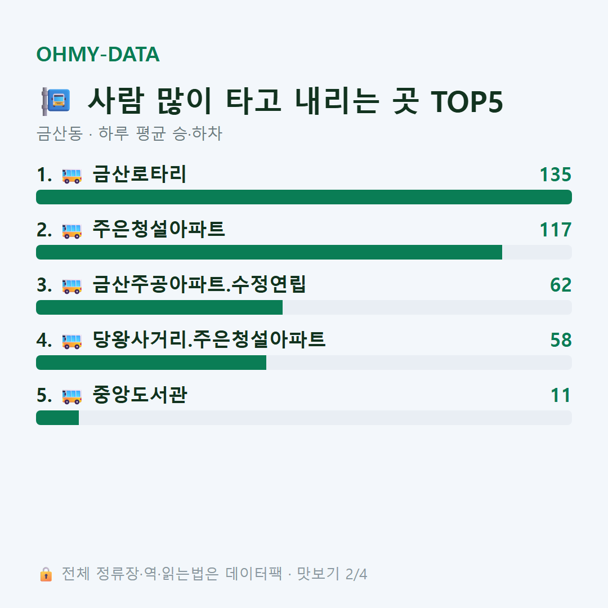Click the OHMY-DATA brand label
Image resolution: width=608 pixels, height=608 pixels.
click(x=98, y=54)
